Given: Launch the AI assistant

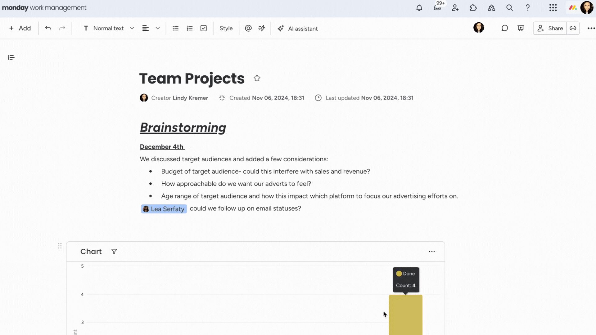Looking at the screenshot, I should click(298, 28).
